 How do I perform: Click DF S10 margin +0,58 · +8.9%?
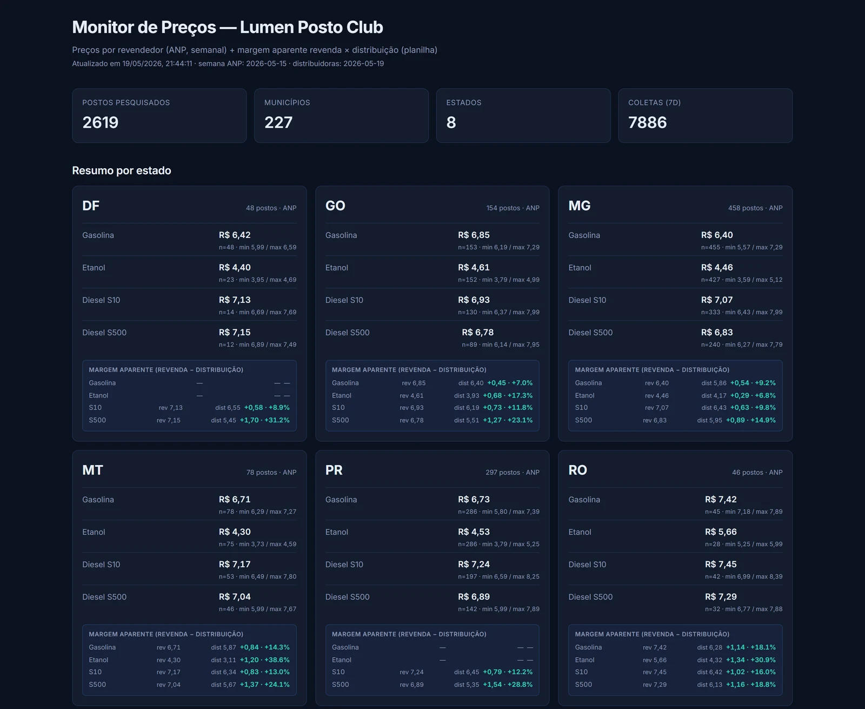coord(267,408)
